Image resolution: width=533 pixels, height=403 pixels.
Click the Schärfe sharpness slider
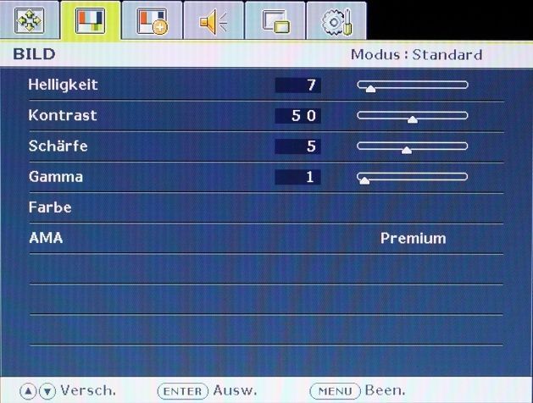tap(413, 147)
